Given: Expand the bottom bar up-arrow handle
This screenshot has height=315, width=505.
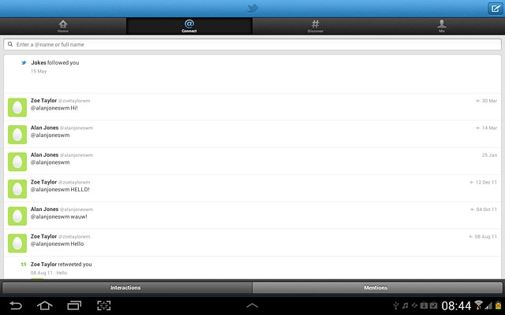Looking at the screenshot, I should point(252,306).
